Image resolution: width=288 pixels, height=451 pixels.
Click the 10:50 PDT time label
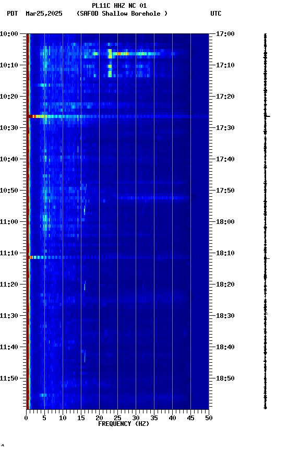9,191
